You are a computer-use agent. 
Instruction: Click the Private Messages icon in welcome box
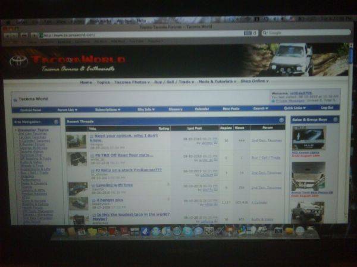tap(273, 101)
